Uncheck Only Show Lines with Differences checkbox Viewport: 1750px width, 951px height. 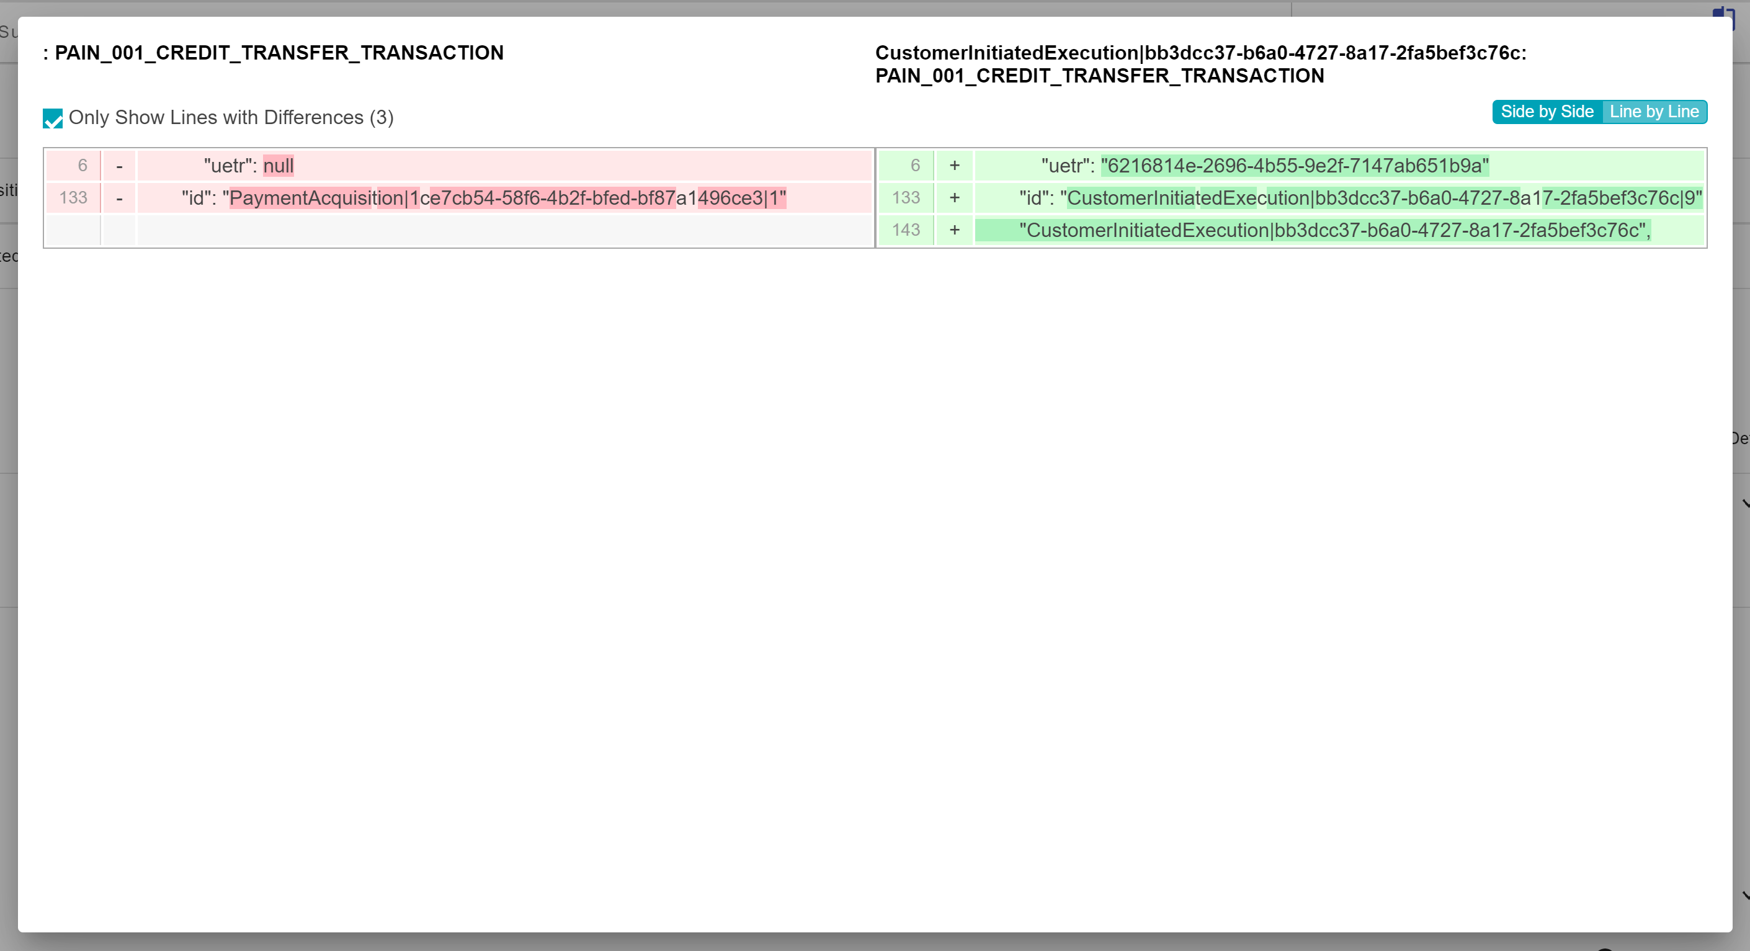[x=52, y=118]
